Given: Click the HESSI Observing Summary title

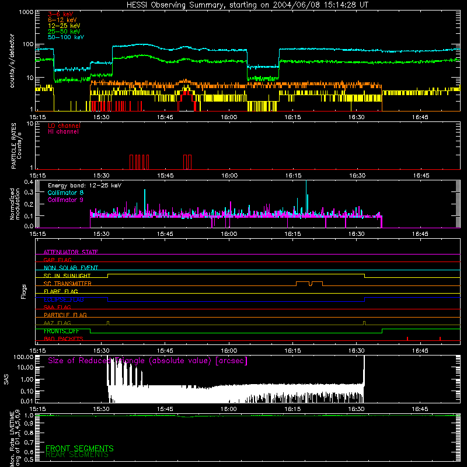Looking at the screenshot, I should click(248, 5).
